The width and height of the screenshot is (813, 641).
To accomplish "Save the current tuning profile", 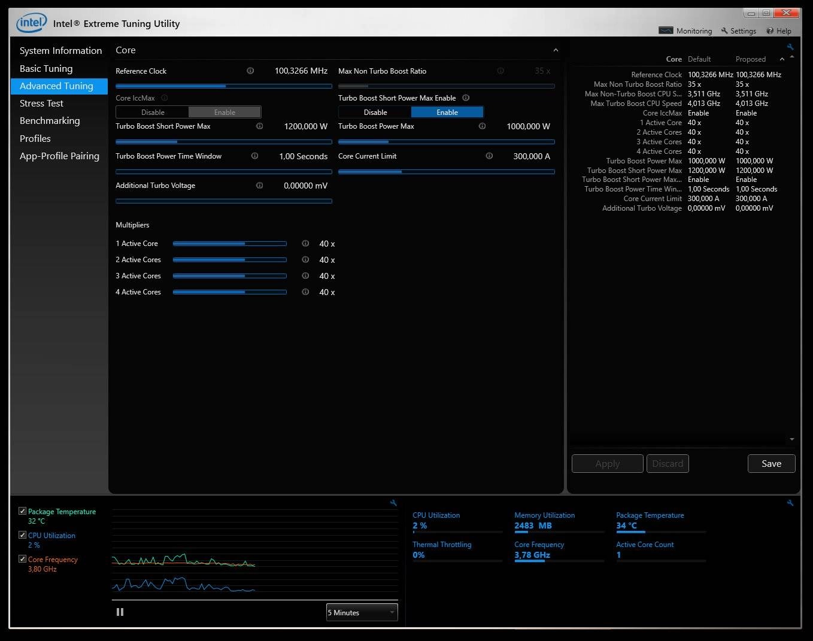I will [x=771, y=463].
